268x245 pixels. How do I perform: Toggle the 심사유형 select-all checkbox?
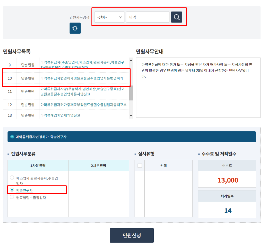(x=139, y=165)
